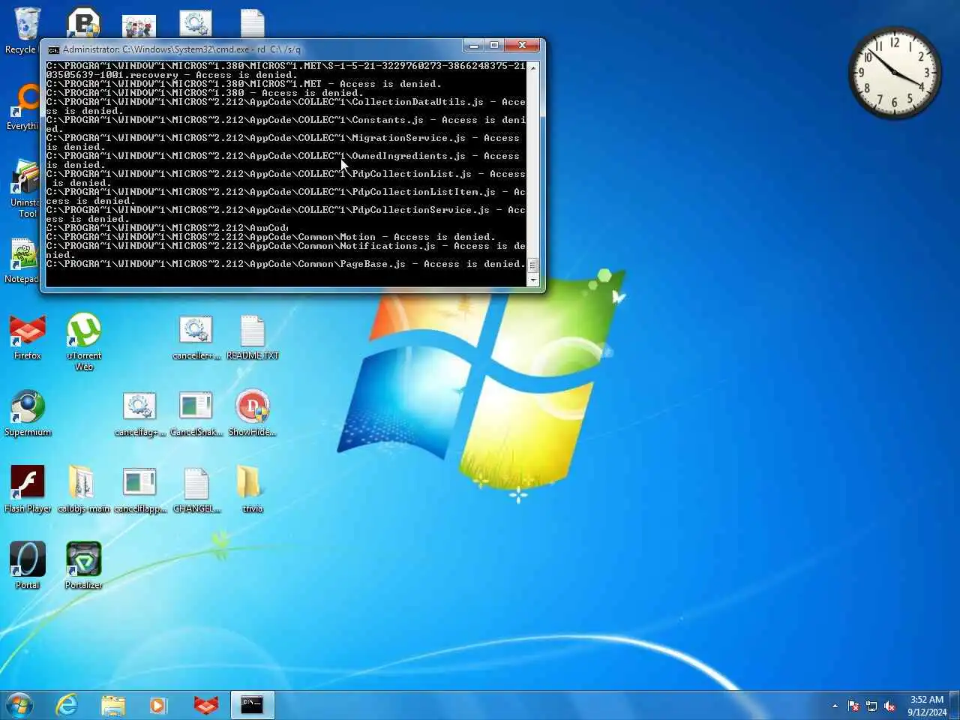
Task: Open the cmd window system menu icon
Action: [53, 49]
